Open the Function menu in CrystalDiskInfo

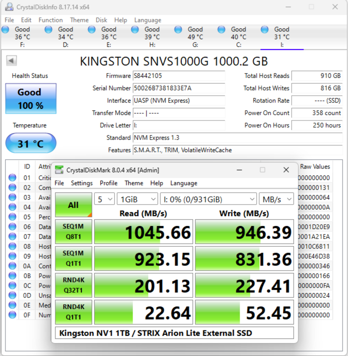51,20
